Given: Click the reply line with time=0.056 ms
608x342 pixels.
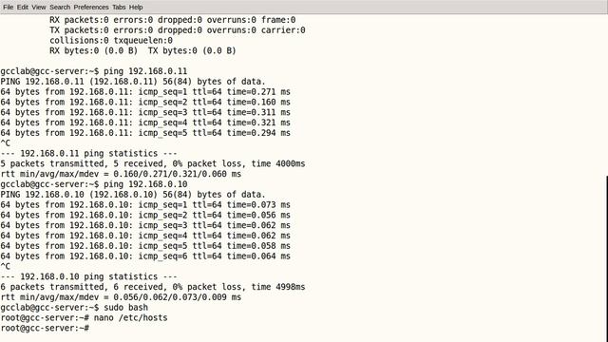Looking at the screenshot, I should [x=145, y=216].
